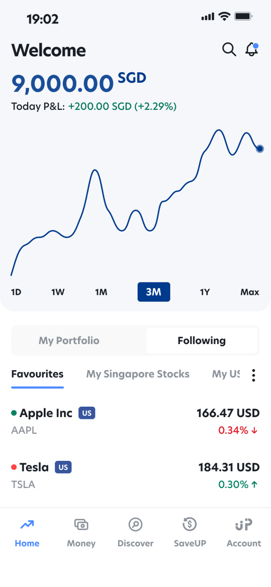Go to Home tab icon

[27, 524]
